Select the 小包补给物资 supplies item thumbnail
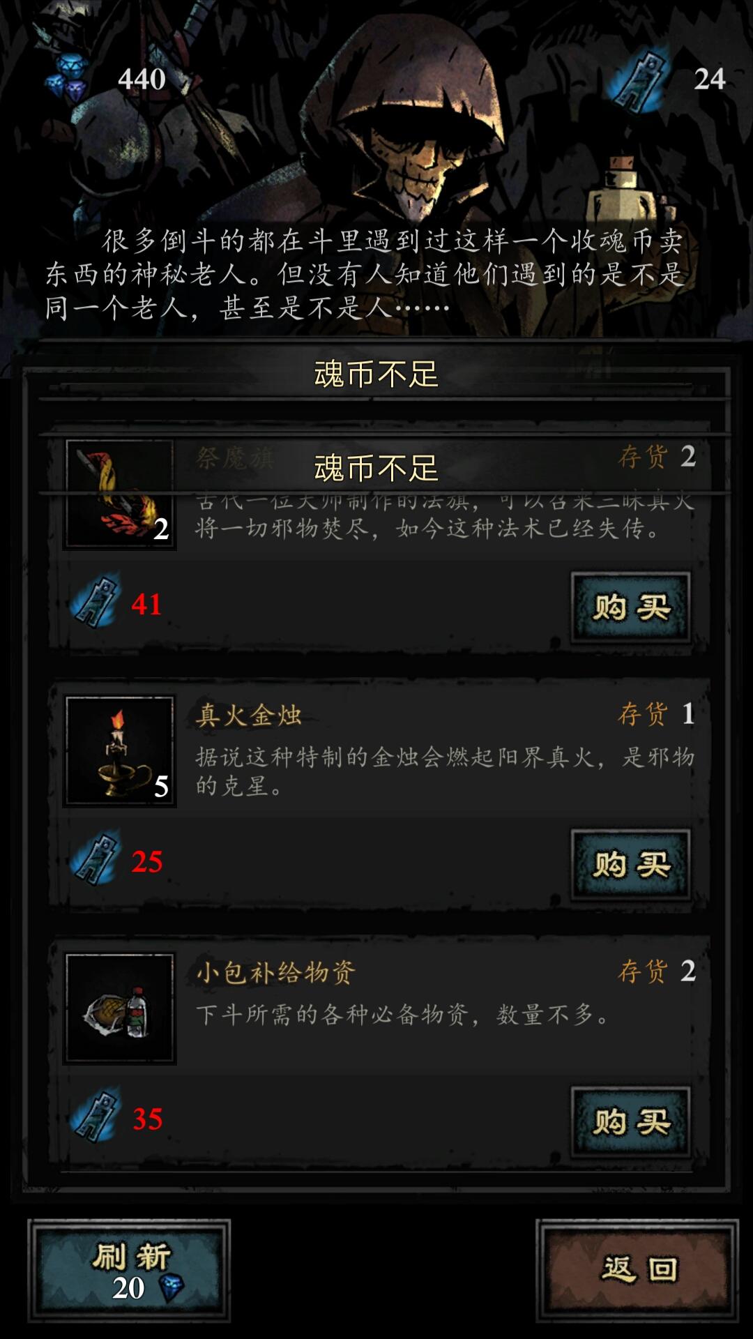Image resolution: width=753 pixels, height=1339 pixels. click(119, 1008)
